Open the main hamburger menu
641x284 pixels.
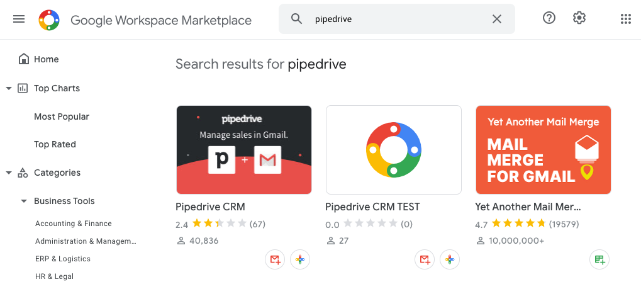pyautogui.click(x=19, y=19)
